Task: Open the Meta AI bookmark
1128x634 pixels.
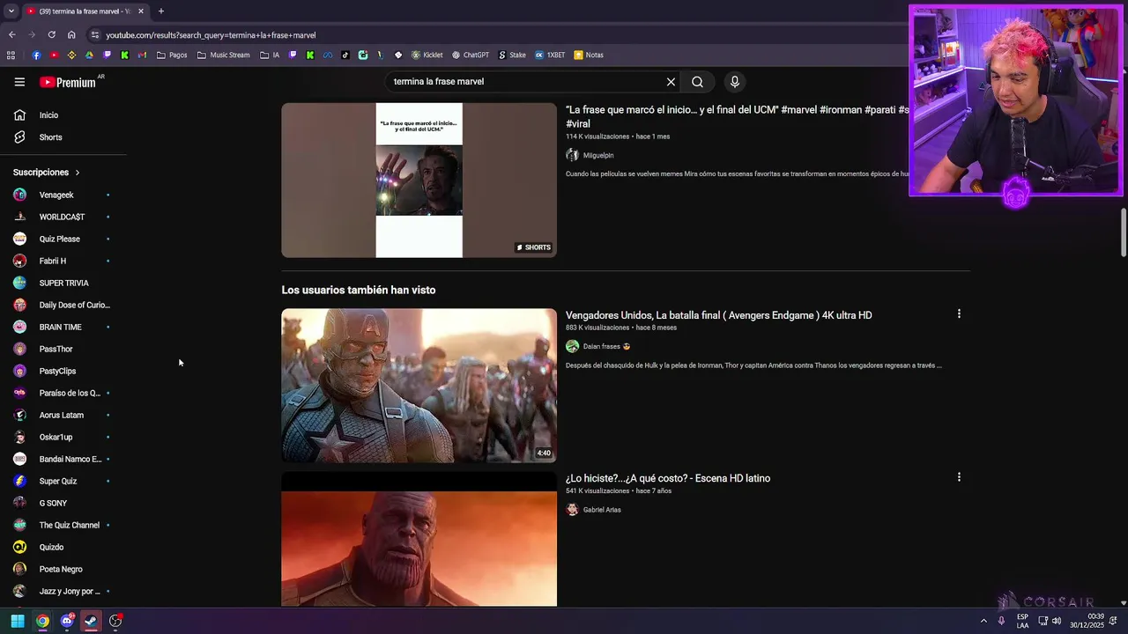Action: 328,55
